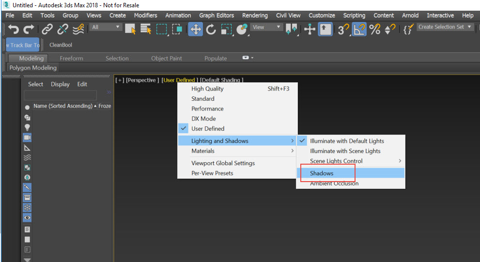Click the Bind to Space Warp icon
Viewport: 480px width, 262px height.
pyautogui.click(x=78, y=30)
